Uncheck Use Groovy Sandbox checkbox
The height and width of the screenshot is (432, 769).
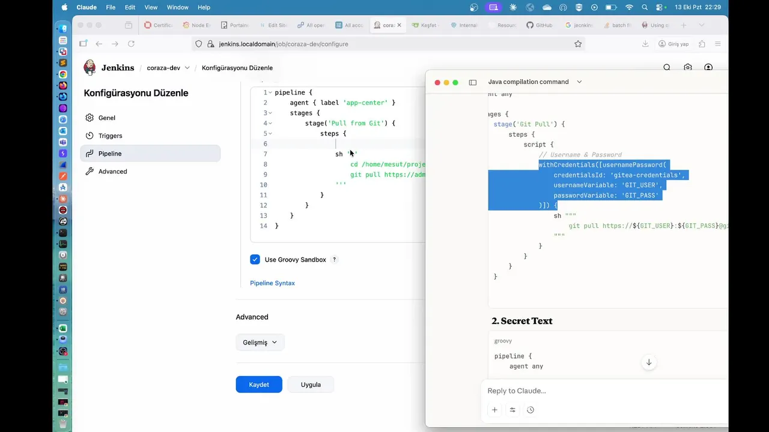[255, 260]
